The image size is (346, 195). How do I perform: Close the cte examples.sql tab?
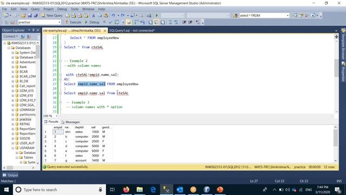[x=105, y=30]
